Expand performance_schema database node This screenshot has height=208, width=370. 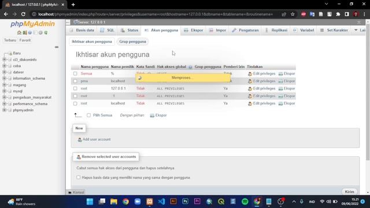tap(4, 104)
